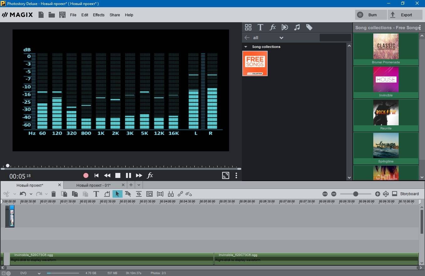The image size is (425, 276).
Task: Open the audio mixer sliders icon
Action: [x=171, y=194]
